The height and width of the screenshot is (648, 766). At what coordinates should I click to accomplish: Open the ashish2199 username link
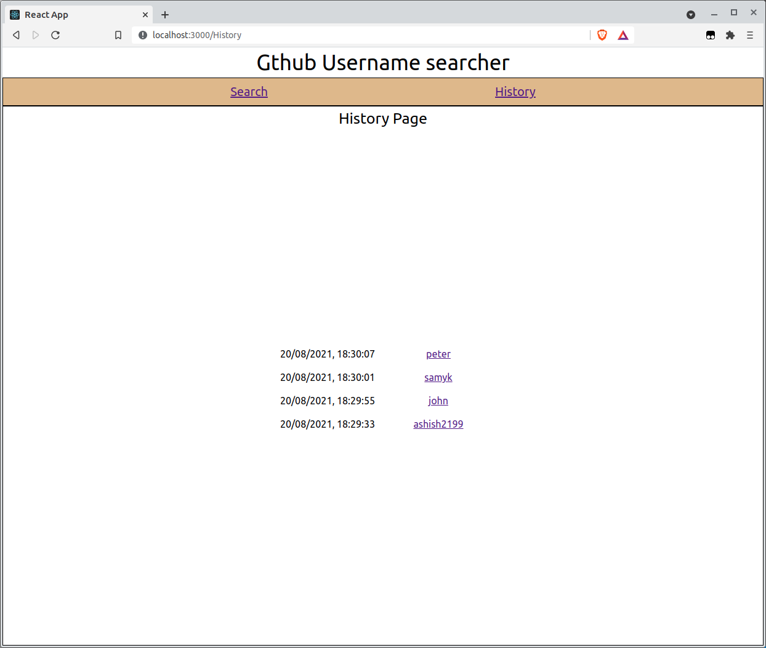tap(438, 424)
